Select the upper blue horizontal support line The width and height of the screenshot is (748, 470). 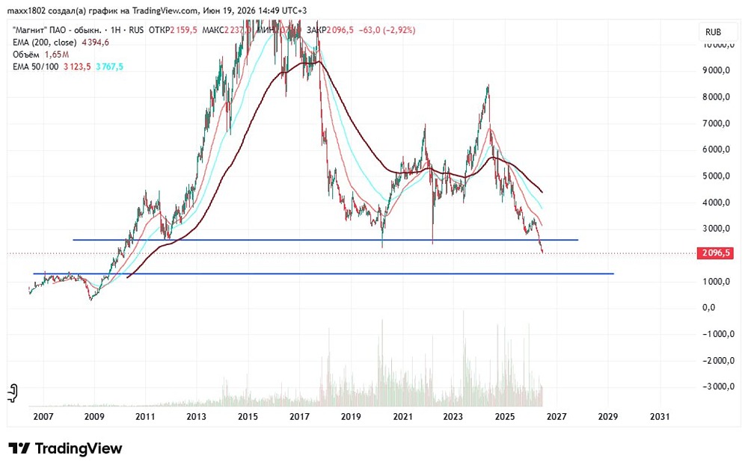pos(325,240)
